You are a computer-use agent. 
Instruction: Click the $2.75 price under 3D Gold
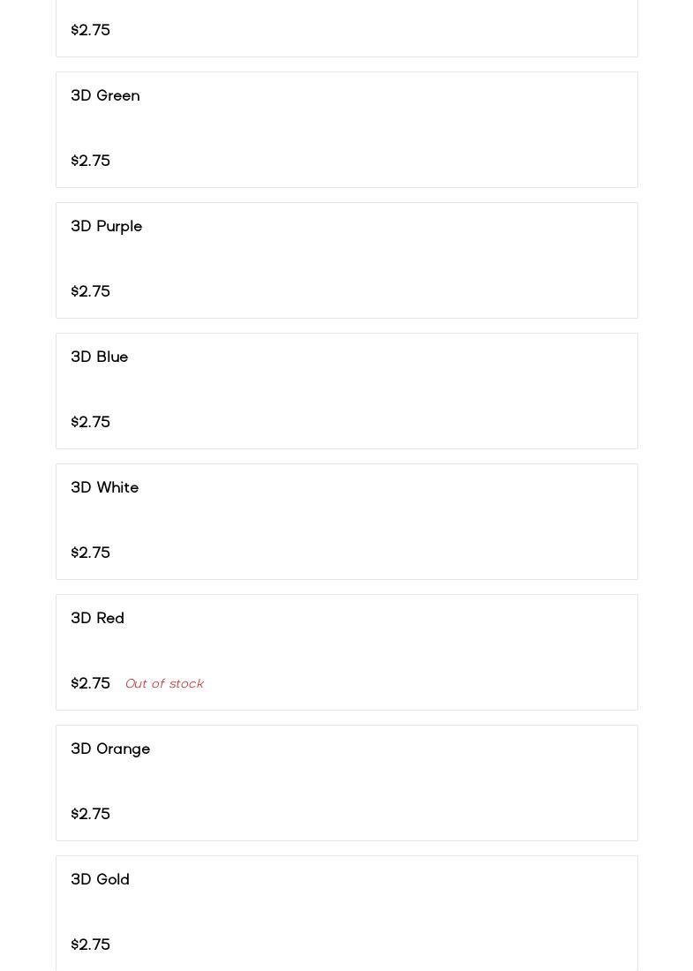(91, 945)
